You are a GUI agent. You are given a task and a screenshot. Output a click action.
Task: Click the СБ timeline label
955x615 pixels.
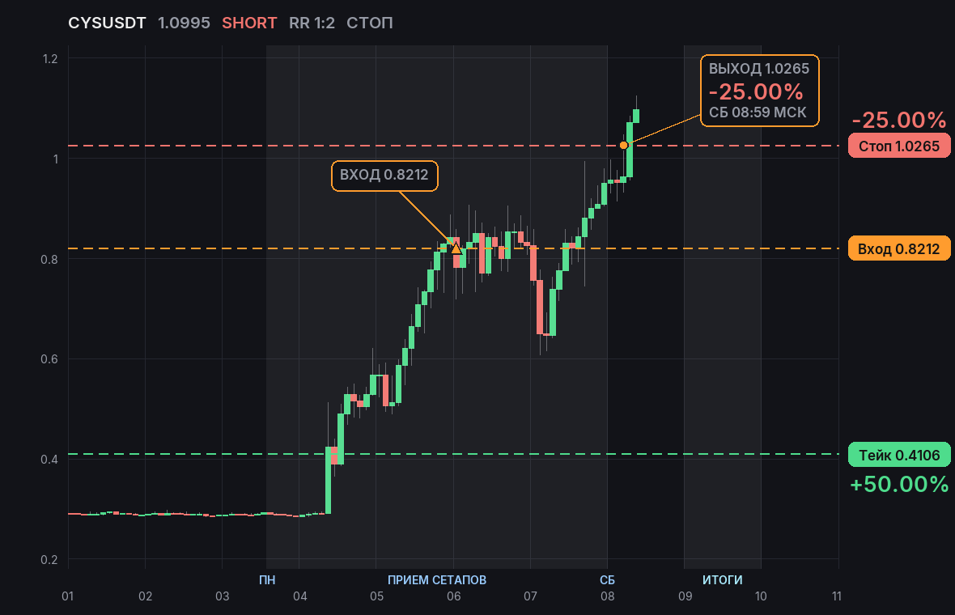607,579
